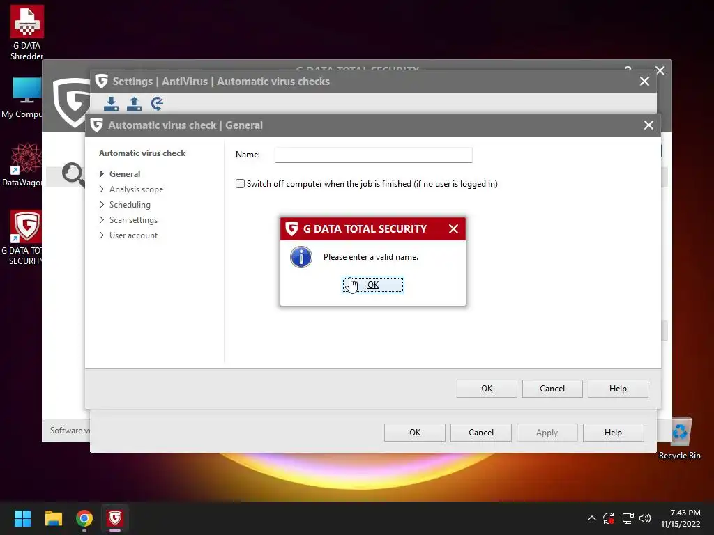Screen dimensions: 714x535
Task: Expand the arrow beside Analysis scope
Action: pos(102,189)
